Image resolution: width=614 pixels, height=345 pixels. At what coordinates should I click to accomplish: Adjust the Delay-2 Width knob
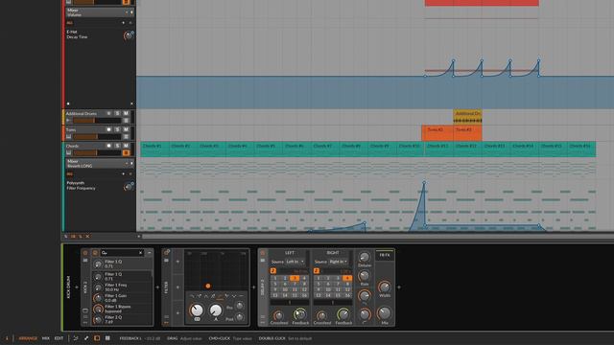click(385, 287)
